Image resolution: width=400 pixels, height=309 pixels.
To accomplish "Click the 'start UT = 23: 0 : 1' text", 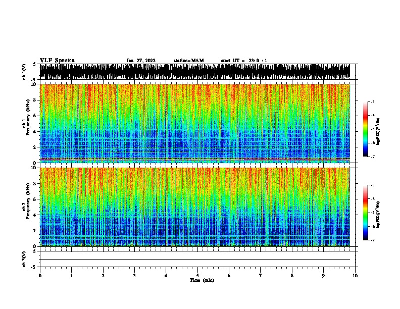I will coord(244,61).
